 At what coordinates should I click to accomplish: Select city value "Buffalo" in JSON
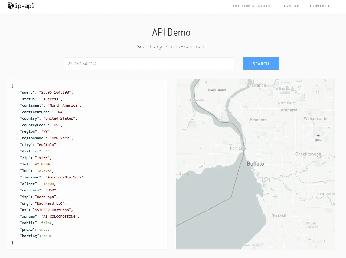[47, 145]
